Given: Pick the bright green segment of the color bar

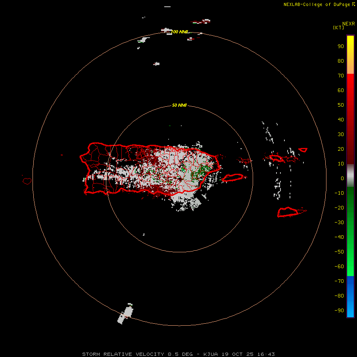Looking at the screenshot, I should tap(350, 262).
